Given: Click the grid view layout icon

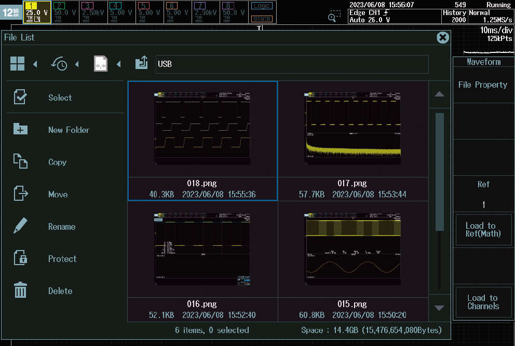Looking at the screenshot, I should (18, 64).
